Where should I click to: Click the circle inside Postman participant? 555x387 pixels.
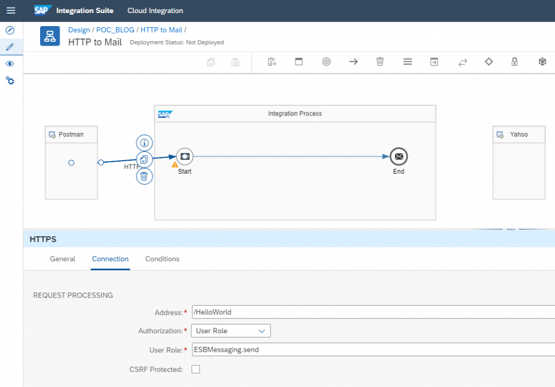click(x=71, y=163)
